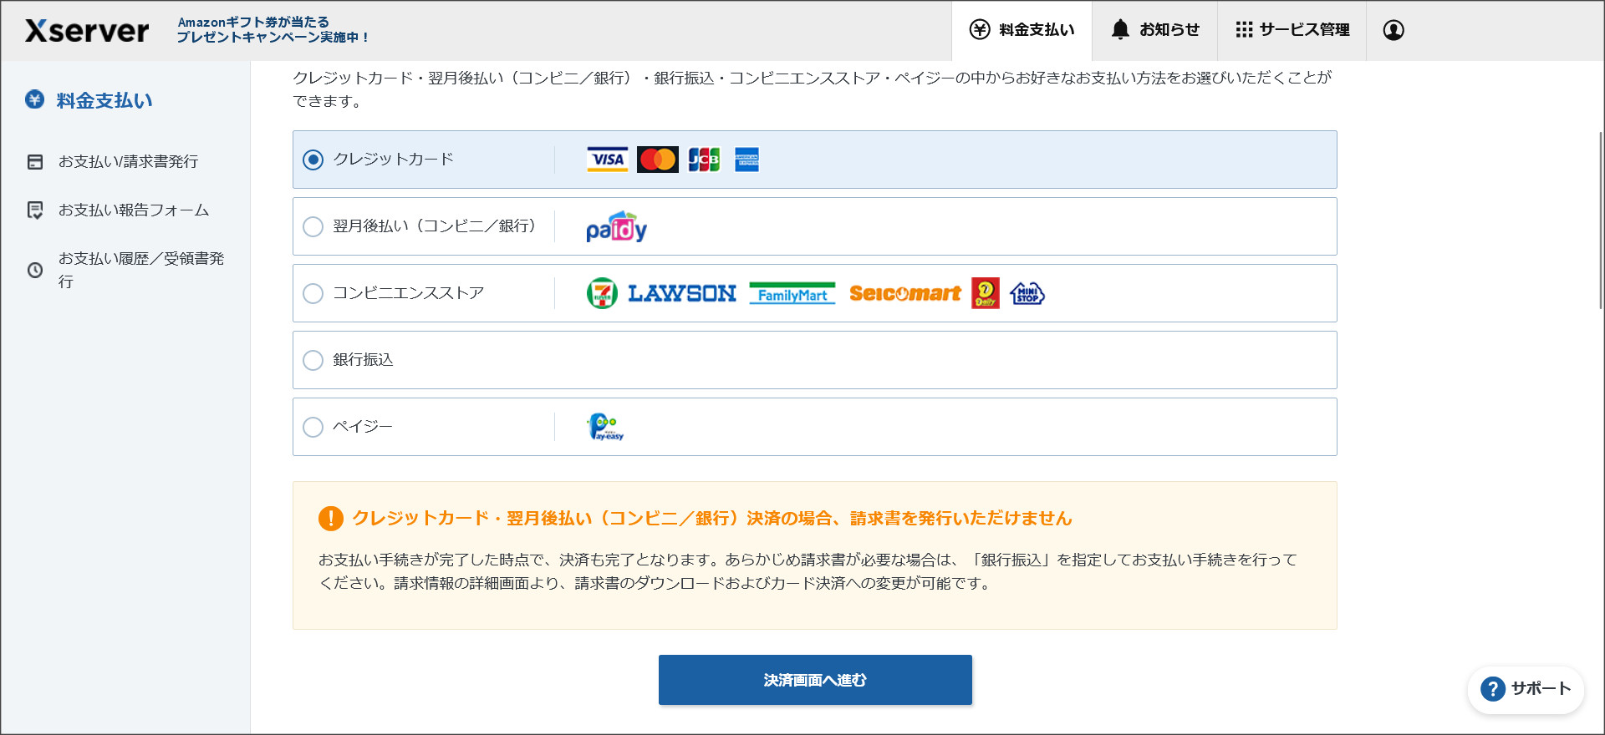Screen dimensions: 1605x735
Task: Click the VISA card logo
Action: 608,160
